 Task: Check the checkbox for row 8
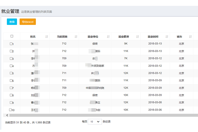click(x=11, y=95)
